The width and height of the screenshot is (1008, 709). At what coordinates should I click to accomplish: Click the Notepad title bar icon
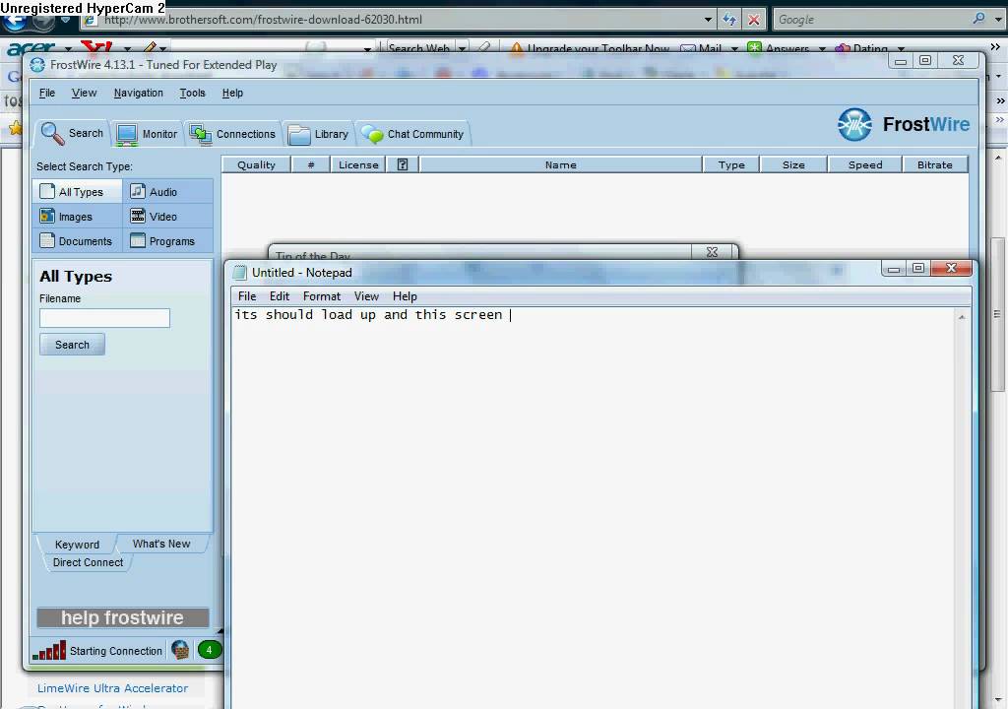[239, 272]
